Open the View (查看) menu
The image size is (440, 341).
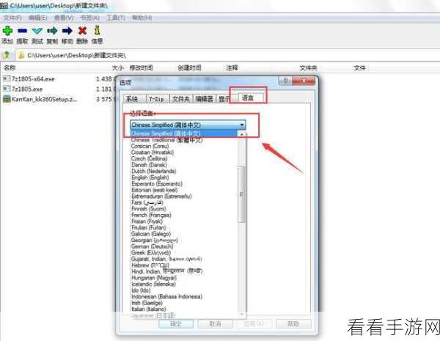(64, 18)
